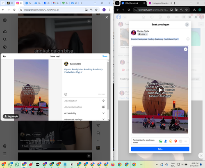Click Kirim to submit Facebook post
Viewport: 205px width, 168px height.
pyautogui.click(x=160, y=149)
